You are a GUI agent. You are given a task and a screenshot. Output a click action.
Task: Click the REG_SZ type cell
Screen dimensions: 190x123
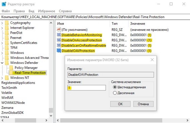click(117, 30)
